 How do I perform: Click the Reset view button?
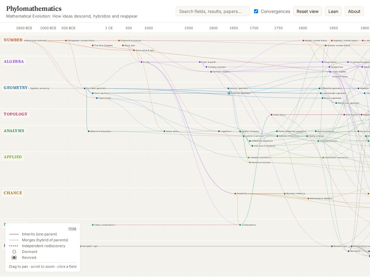307,11
